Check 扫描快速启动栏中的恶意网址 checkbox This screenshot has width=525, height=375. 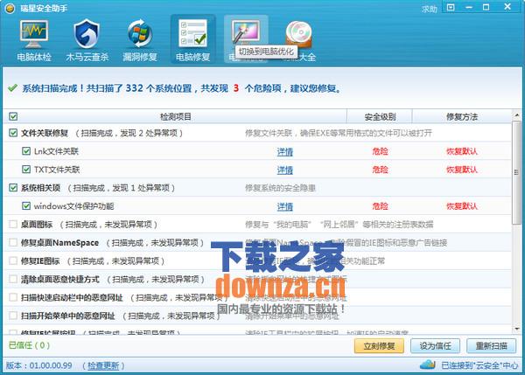tap(13, 297)
